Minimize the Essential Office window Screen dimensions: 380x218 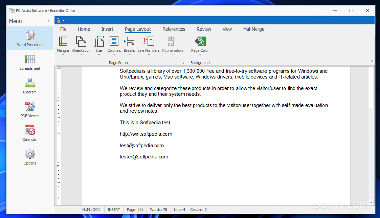coord(335,10)
